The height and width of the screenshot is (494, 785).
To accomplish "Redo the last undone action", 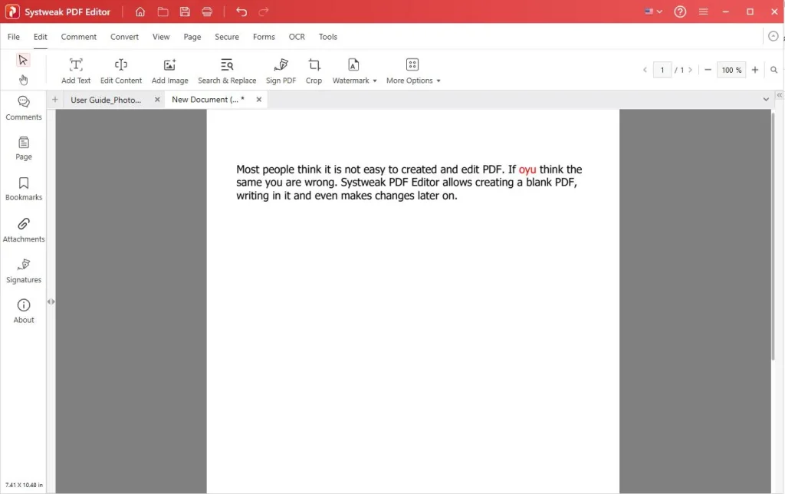I will tap(264, 12).
